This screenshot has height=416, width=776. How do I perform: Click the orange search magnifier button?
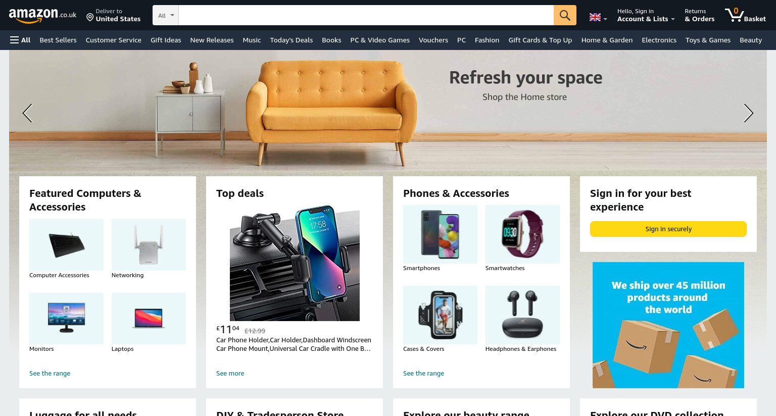coord(565,15)
